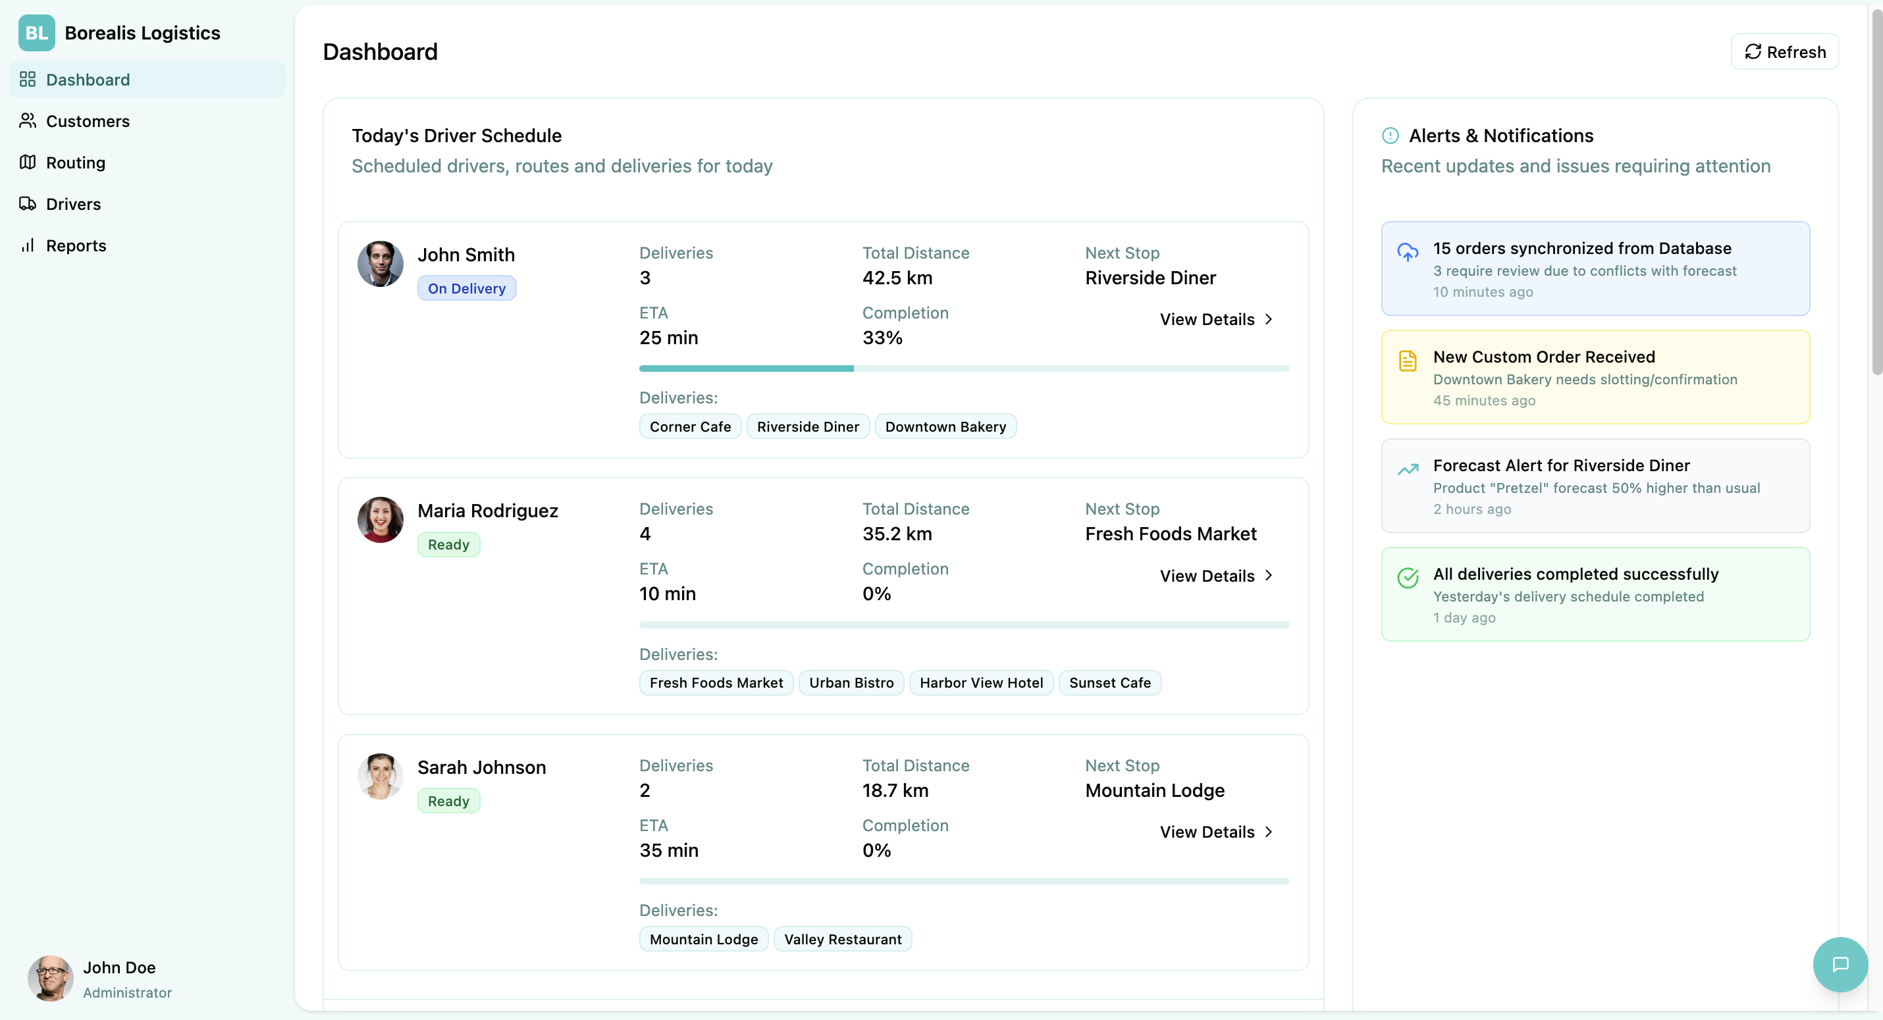
Task: Select the Harbor View Hotel delivery chip
Action: [x=981, y=682]
